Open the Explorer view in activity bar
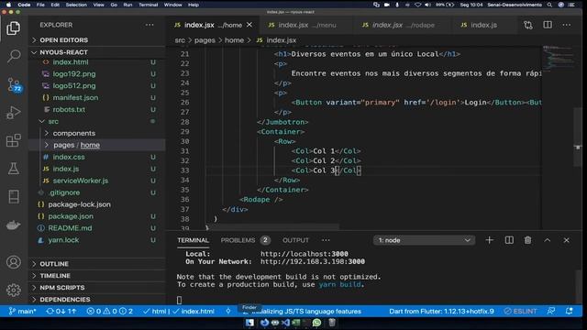Image resolution: width=587 pixels, height=330 pixels. [x=14, y=28]
